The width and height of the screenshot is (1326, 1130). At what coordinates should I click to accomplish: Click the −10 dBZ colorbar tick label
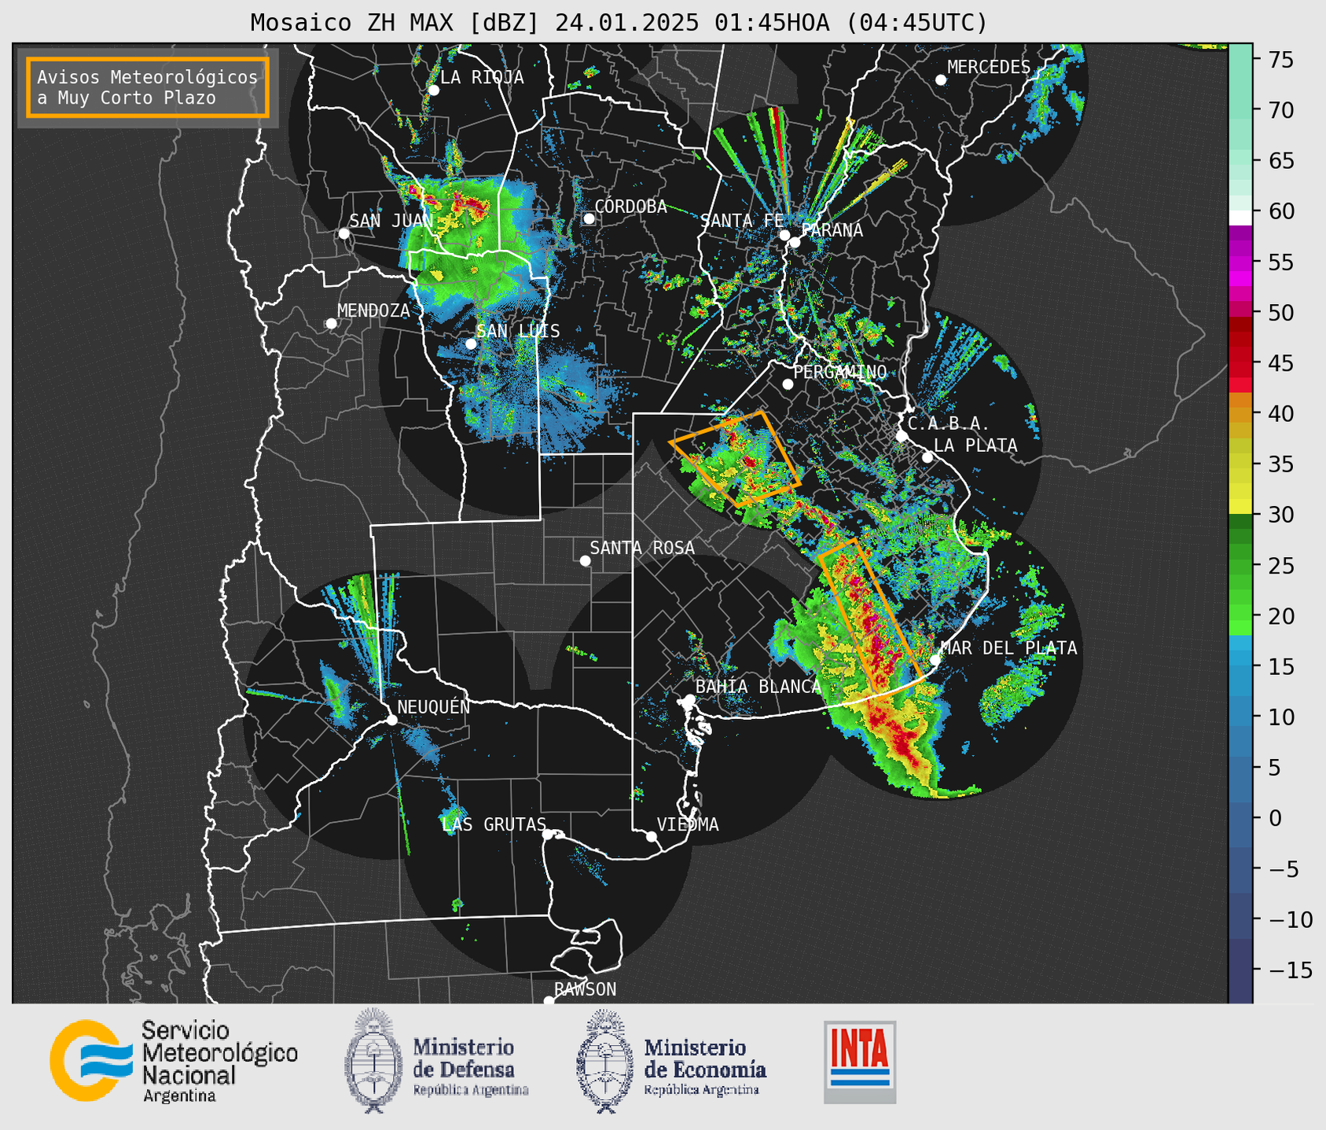coord(1290,919)
